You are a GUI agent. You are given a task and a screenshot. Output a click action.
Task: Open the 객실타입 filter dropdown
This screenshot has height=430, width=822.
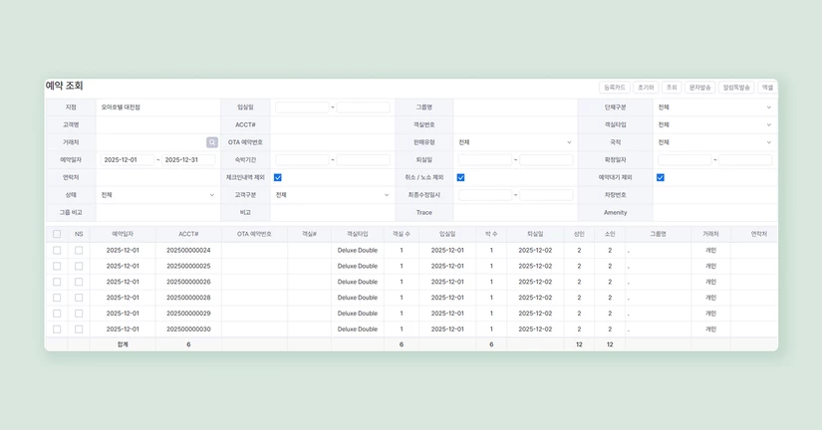click(715, 124)
